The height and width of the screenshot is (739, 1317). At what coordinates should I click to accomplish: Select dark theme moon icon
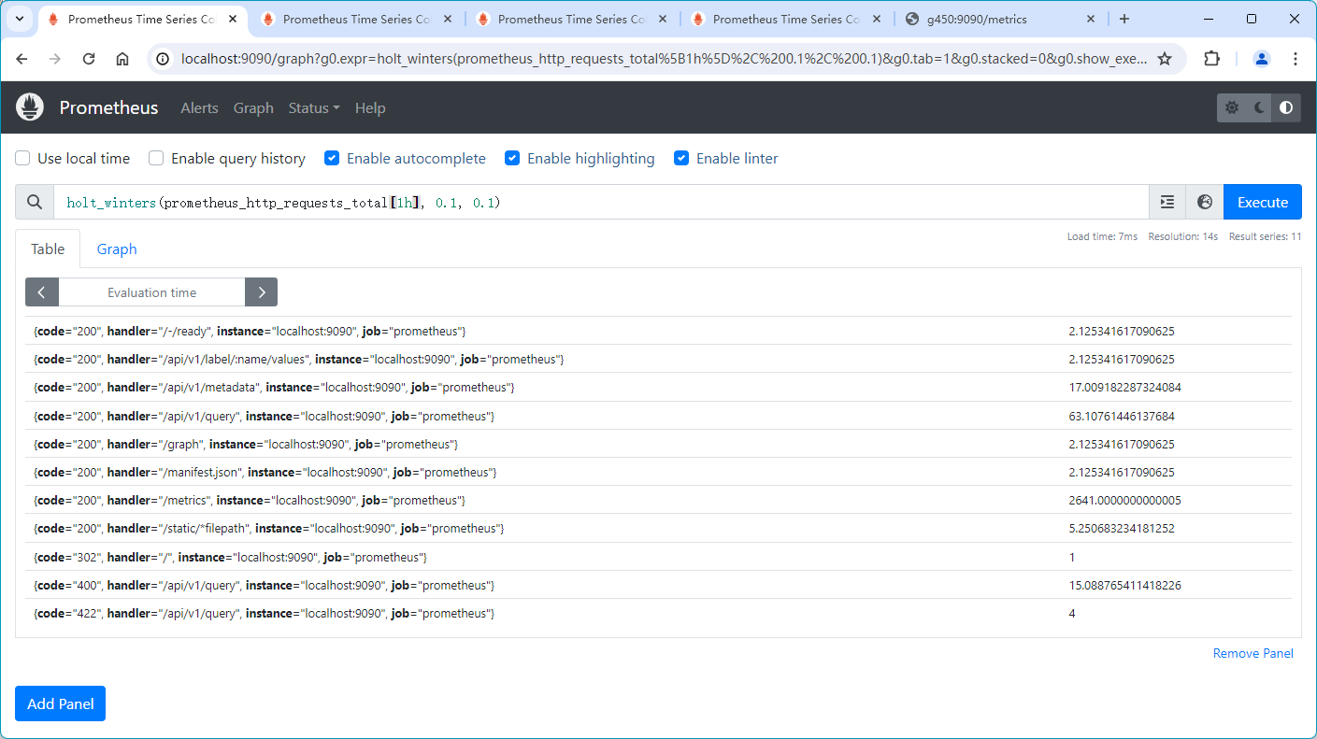(x=1259, y=107)
